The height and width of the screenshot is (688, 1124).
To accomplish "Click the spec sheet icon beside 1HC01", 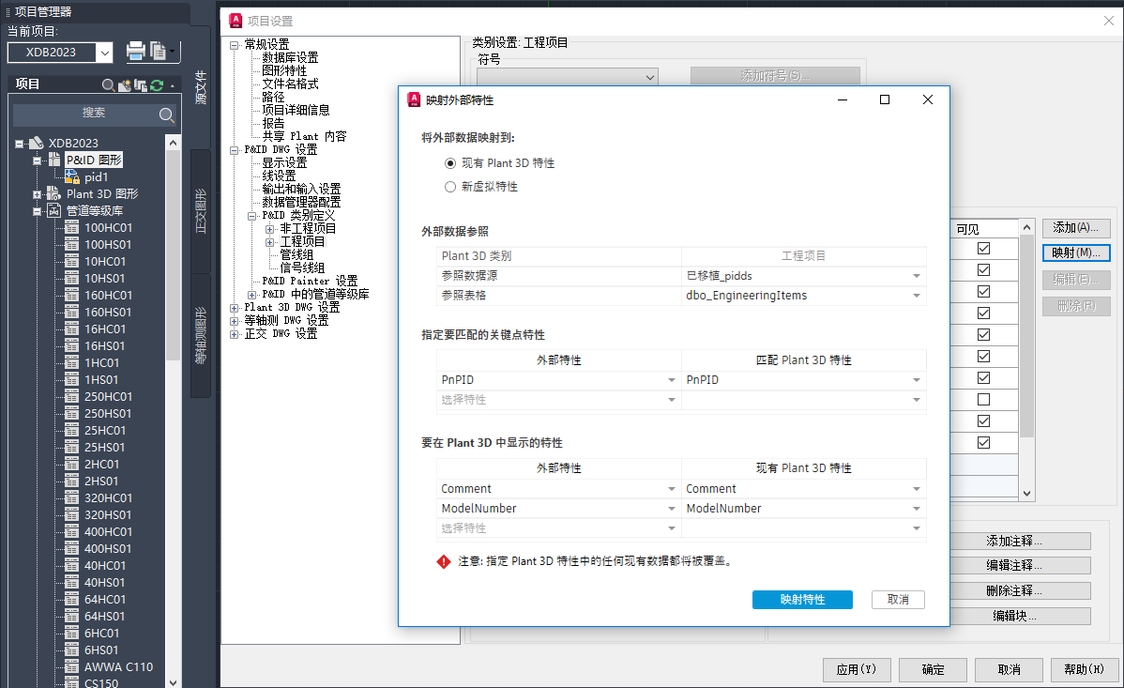I will pos(71,362).
